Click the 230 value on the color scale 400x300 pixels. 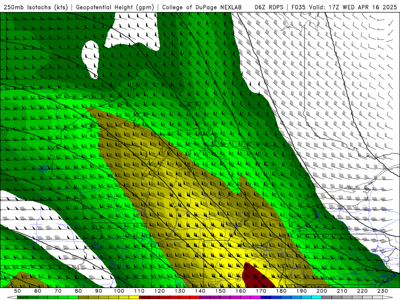382,291
